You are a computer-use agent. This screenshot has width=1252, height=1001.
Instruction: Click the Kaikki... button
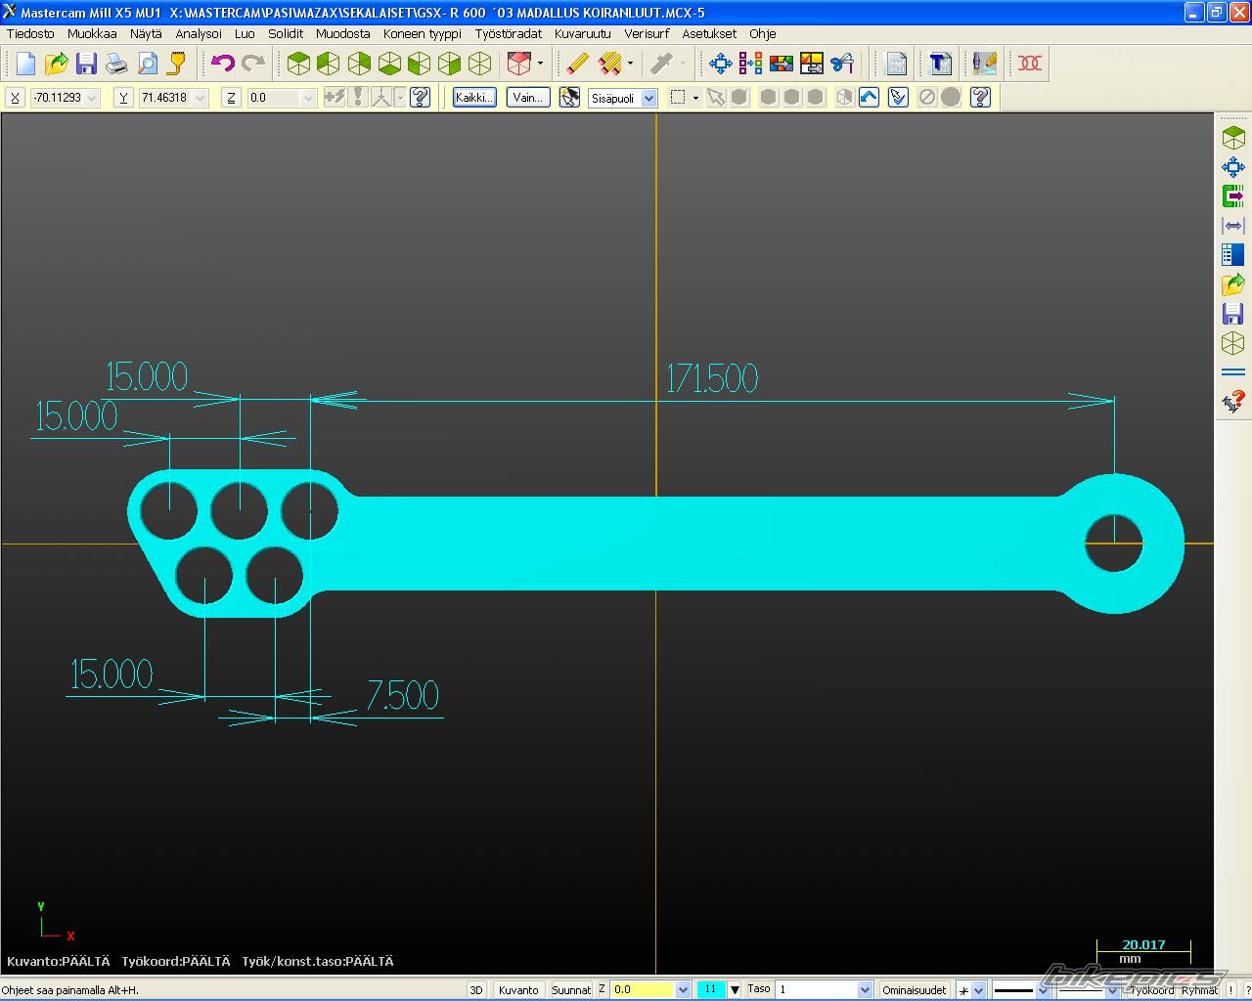pyautogui.click(x=474, y=97)
